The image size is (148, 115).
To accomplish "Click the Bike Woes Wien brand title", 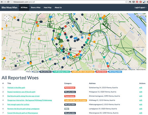I will tap(9, 7).
